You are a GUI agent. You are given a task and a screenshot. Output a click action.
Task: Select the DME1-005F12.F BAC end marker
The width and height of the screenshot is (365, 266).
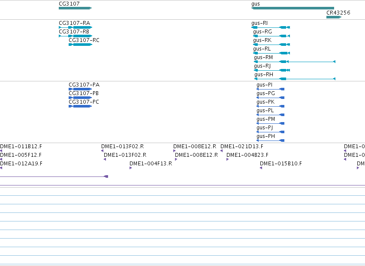point(1,159)
